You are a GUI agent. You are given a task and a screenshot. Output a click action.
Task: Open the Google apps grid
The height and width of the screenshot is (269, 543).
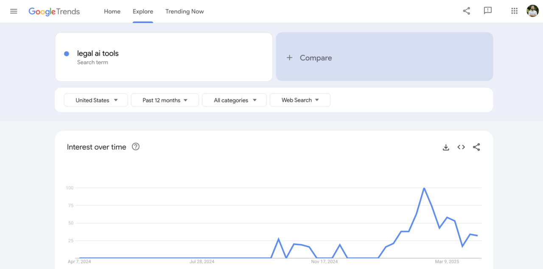pyautogui.click(x=514, y=11)
